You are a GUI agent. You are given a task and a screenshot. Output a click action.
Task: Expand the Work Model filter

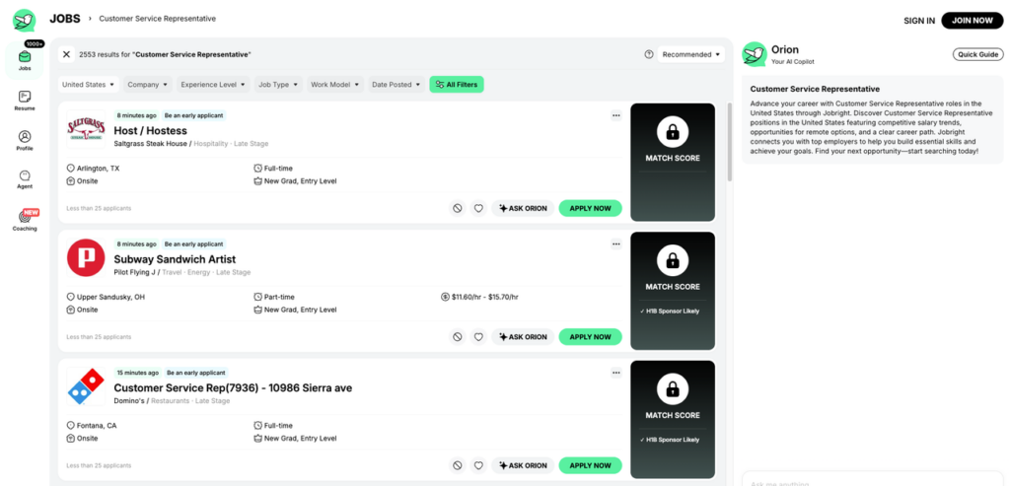click(x=335, y=85)
